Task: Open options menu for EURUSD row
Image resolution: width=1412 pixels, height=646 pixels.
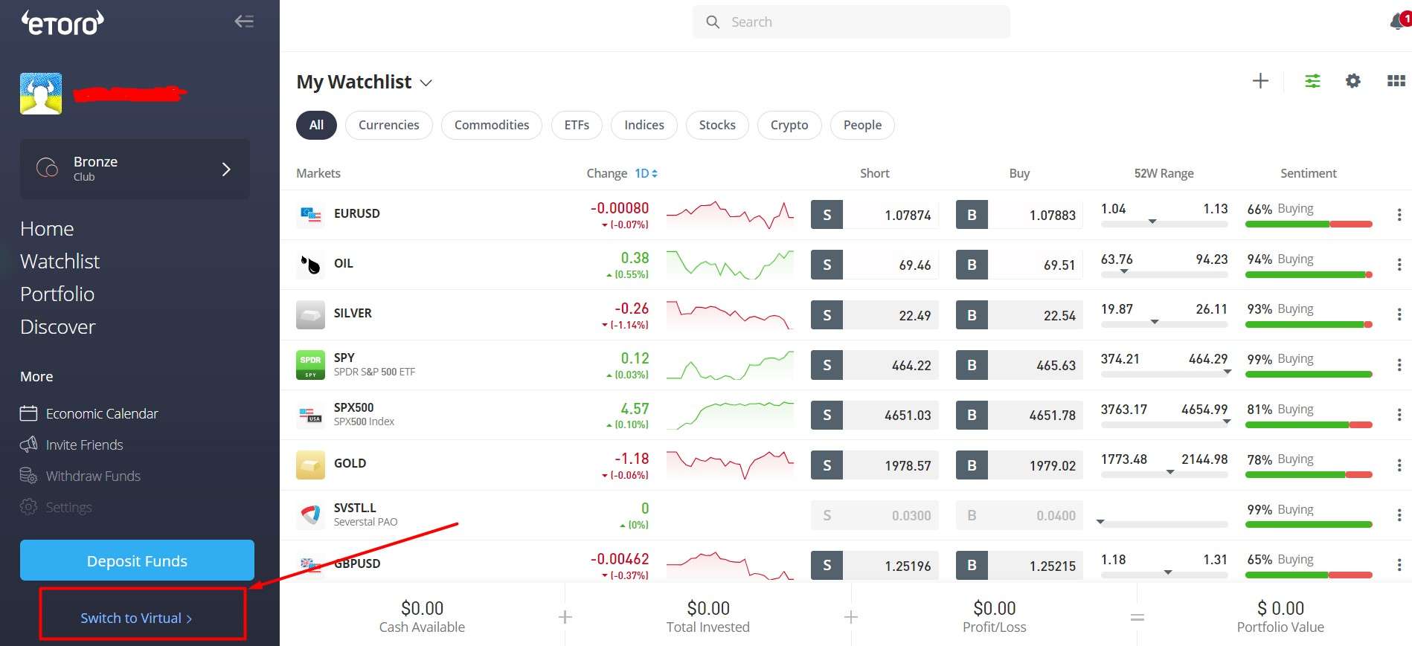Action: pos(1399,215)
